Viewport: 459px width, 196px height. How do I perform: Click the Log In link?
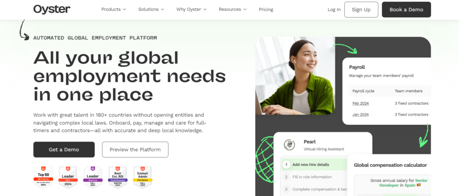(x=334, y=10)
